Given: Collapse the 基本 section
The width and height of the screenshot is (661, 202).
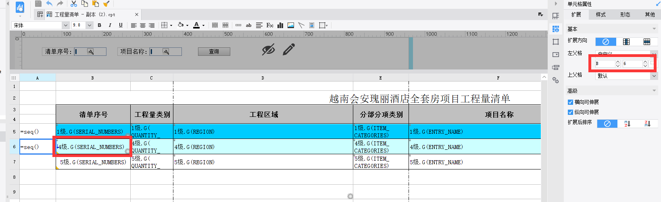Looking at the screenshot, I should click(654, 29).
